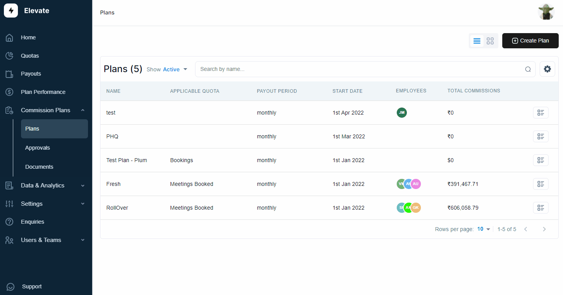Screen dimensions: 563x295
Task: Switch to grid view
Action: coord(490,41)
